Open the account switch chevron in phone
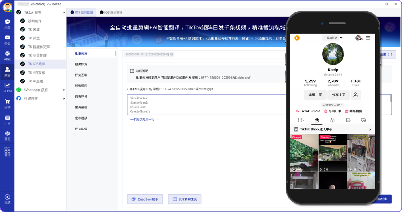 341,38
